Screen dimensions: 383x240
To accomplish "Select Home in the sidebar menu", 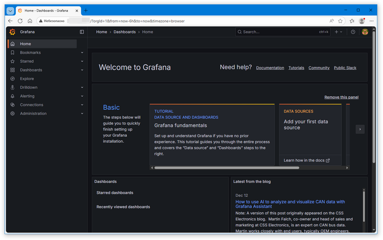I will tap(42, 44).
